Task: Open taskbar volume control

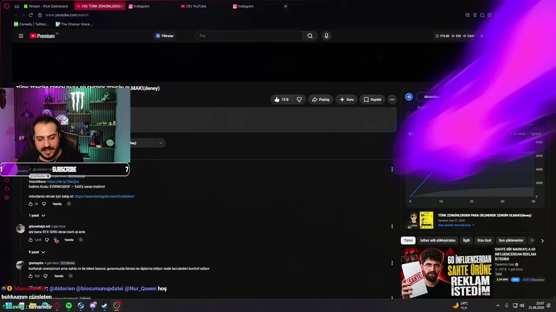Action: 522,305
